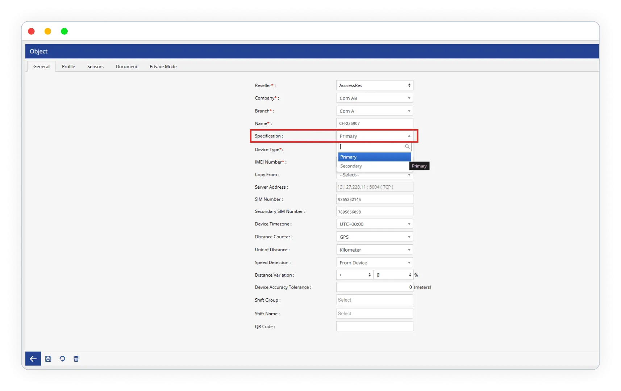
Task: Open the Device Timezone dropdown
Action: click(374, 224)
